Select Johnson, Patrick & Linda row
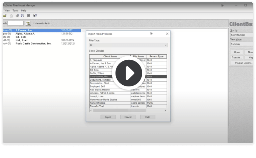Screen dimensions: 256x158 [128, 93]
